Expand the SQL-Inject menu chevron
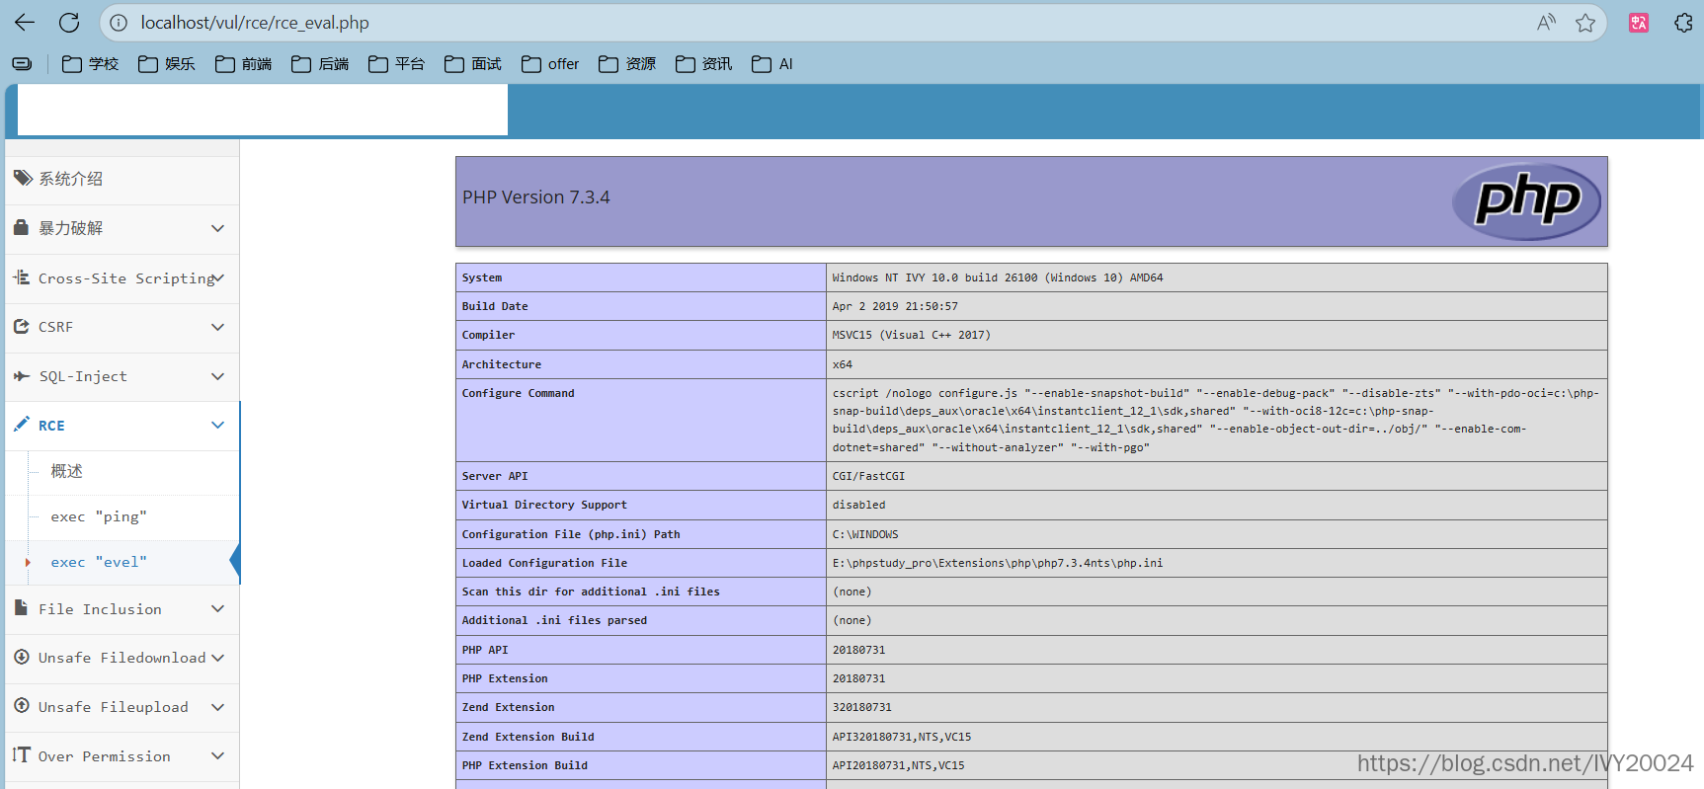The image size is (1704, 789). [217, 376]
